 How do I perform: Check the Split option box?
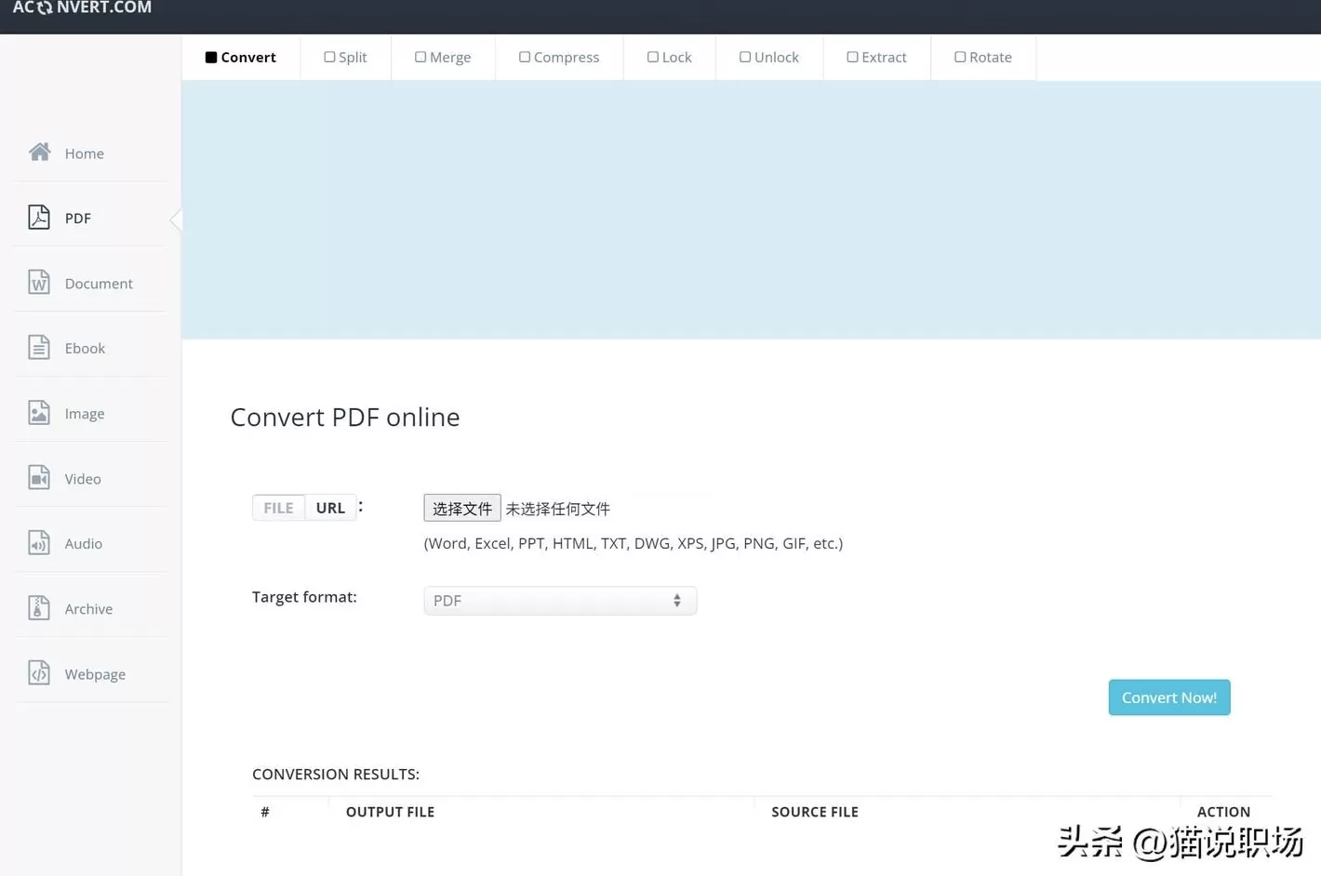click(x=329, y=57)
